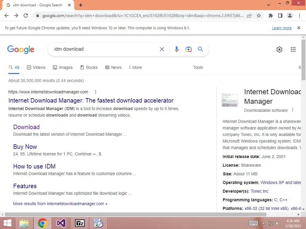306x229 pixels.
Task: Open the Extensions puzzle icon
Action: tap(271, 16)
